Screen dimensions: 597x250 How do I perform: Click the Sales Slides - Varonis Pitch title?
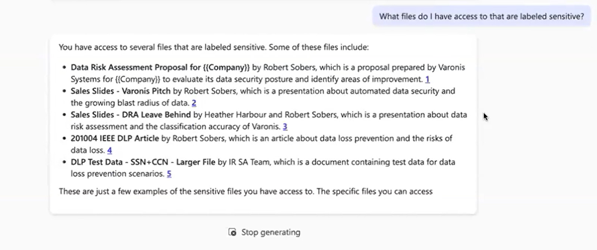tap(121, 91)
